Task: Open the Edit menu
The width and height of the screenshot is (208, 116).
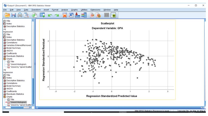Action: pyautogui.click(x=12, y=10)
